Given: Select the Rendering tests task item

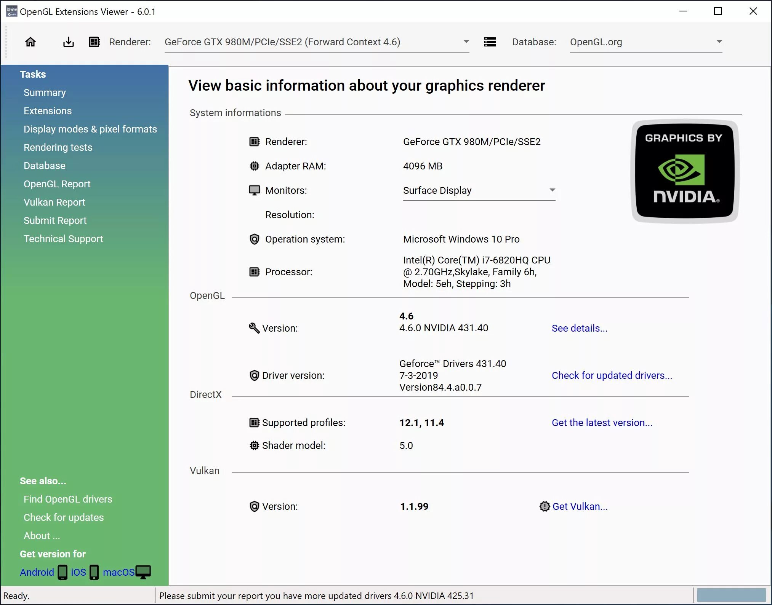Looking at the screenshot, I should click(x=58, y=147).
